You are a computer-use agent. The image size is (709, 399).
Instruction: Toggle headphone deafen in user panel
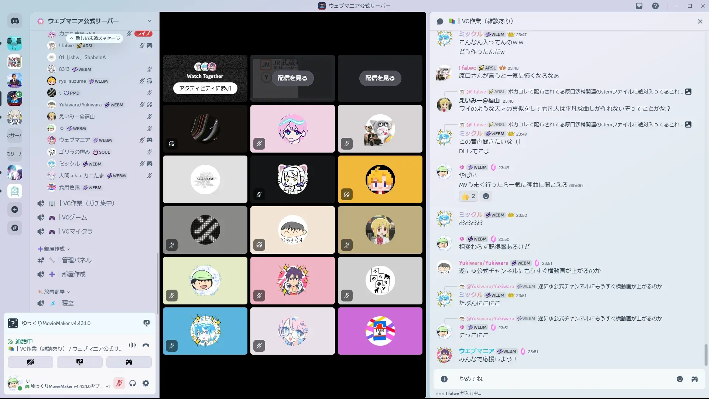[x=133, y=383]
